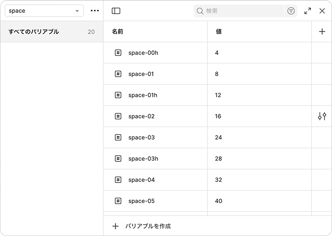Close the variables panel
This screenshot has width=332, height=236.
[322, 11]
